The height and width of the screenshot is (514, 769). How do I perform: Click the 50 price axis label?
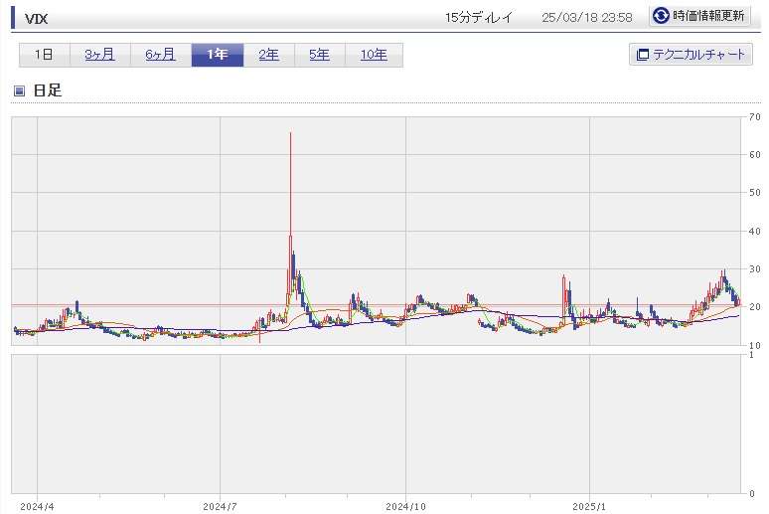(x=755, y=193)
